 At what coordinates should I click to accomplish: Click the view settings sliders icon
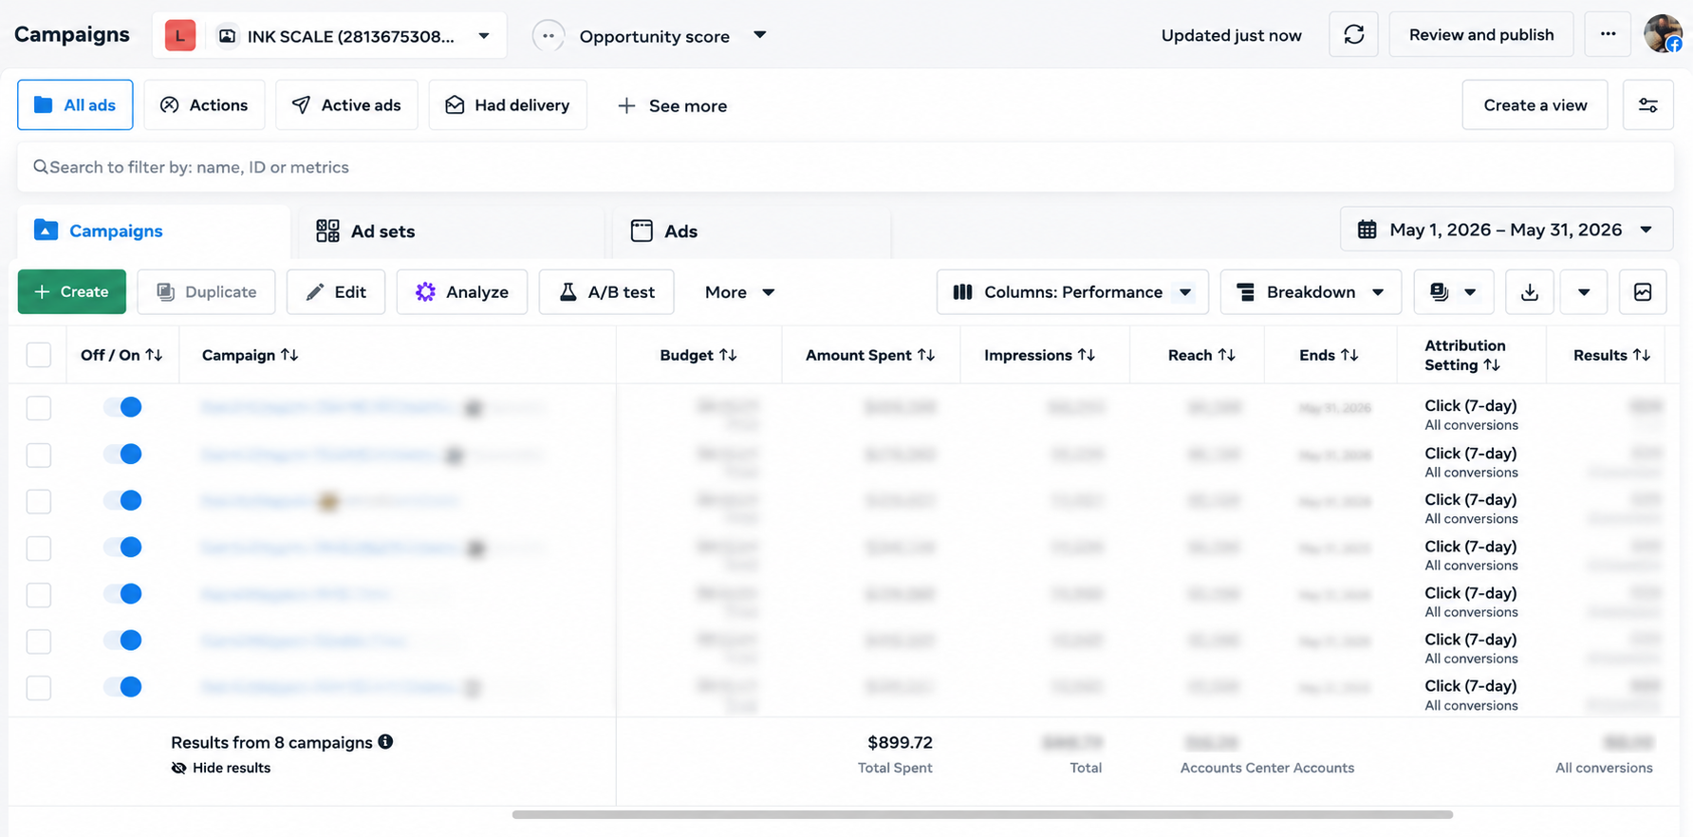pos(1648,105)
